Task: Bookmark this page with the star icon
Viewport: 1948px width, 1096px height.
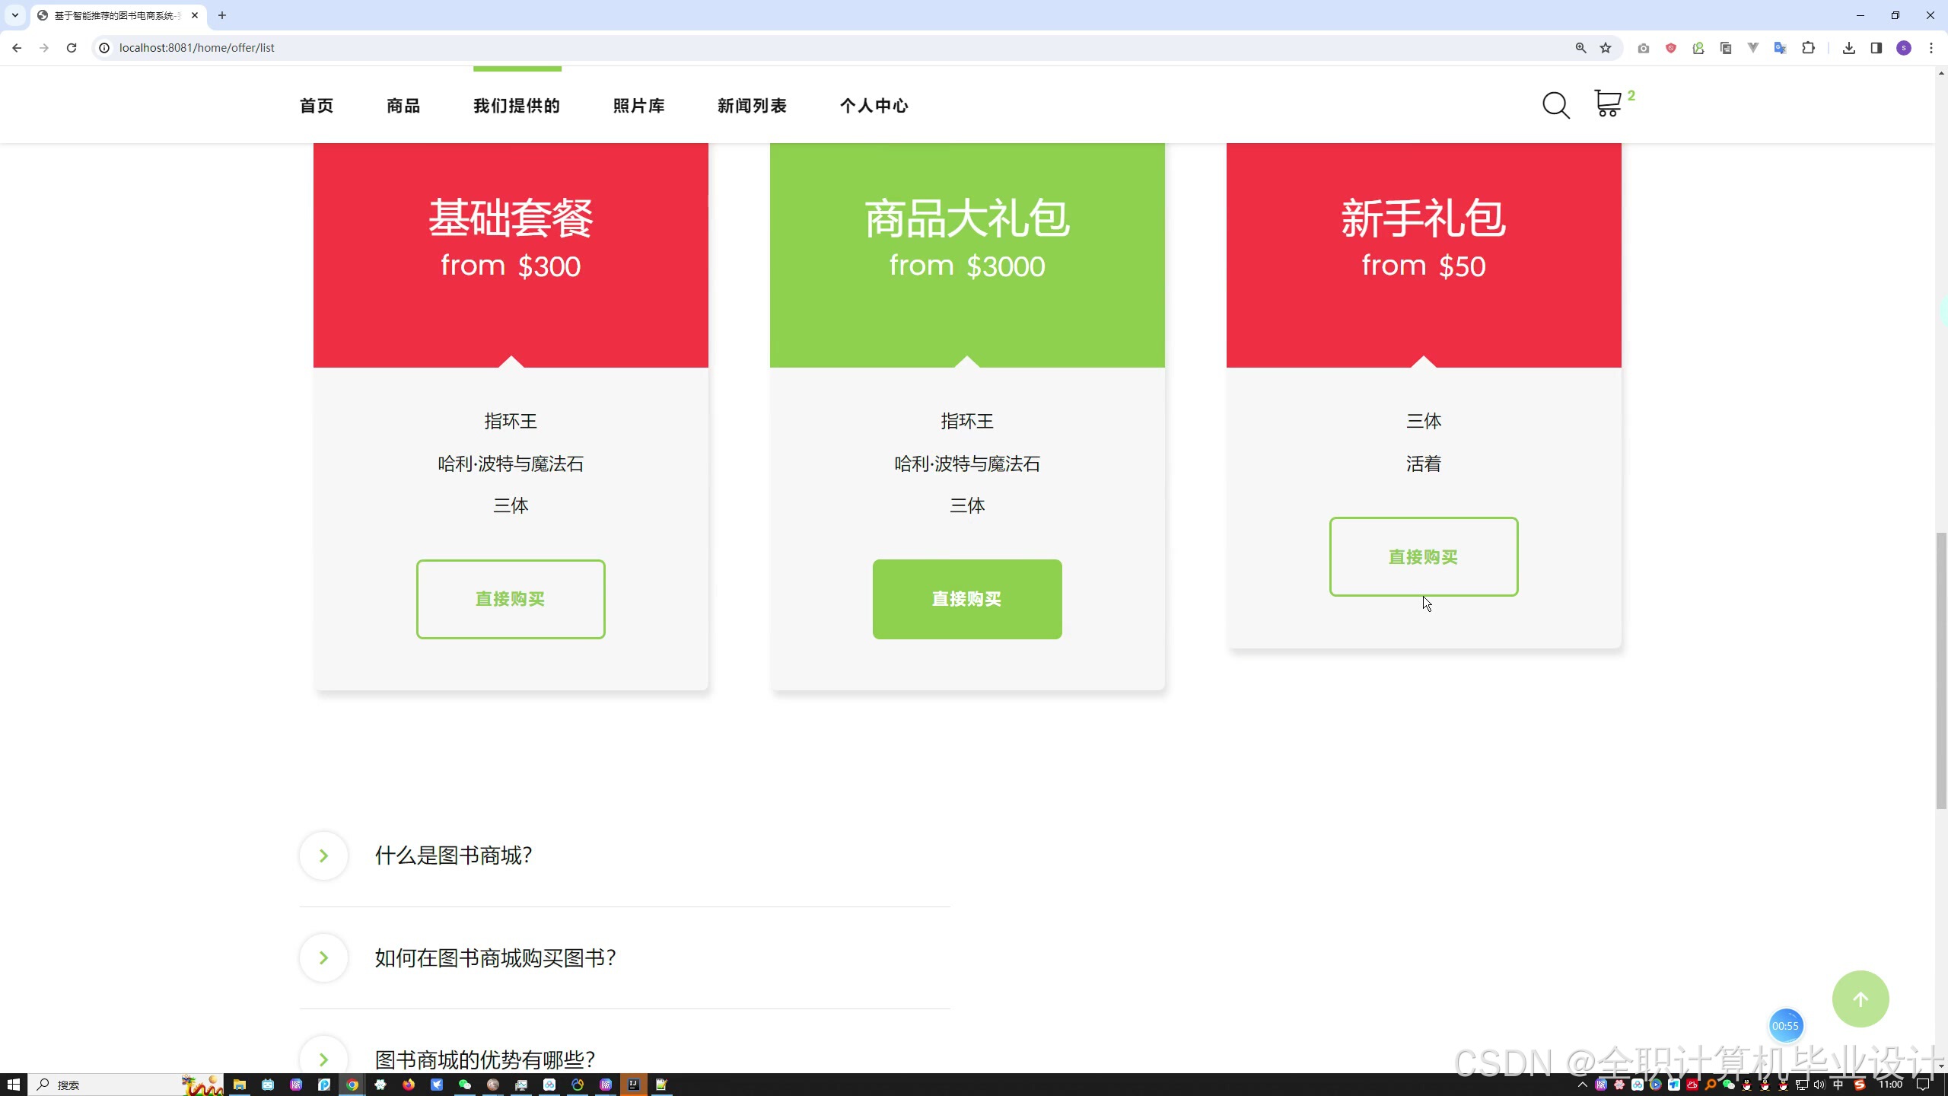Action: tap(1606, 48)
